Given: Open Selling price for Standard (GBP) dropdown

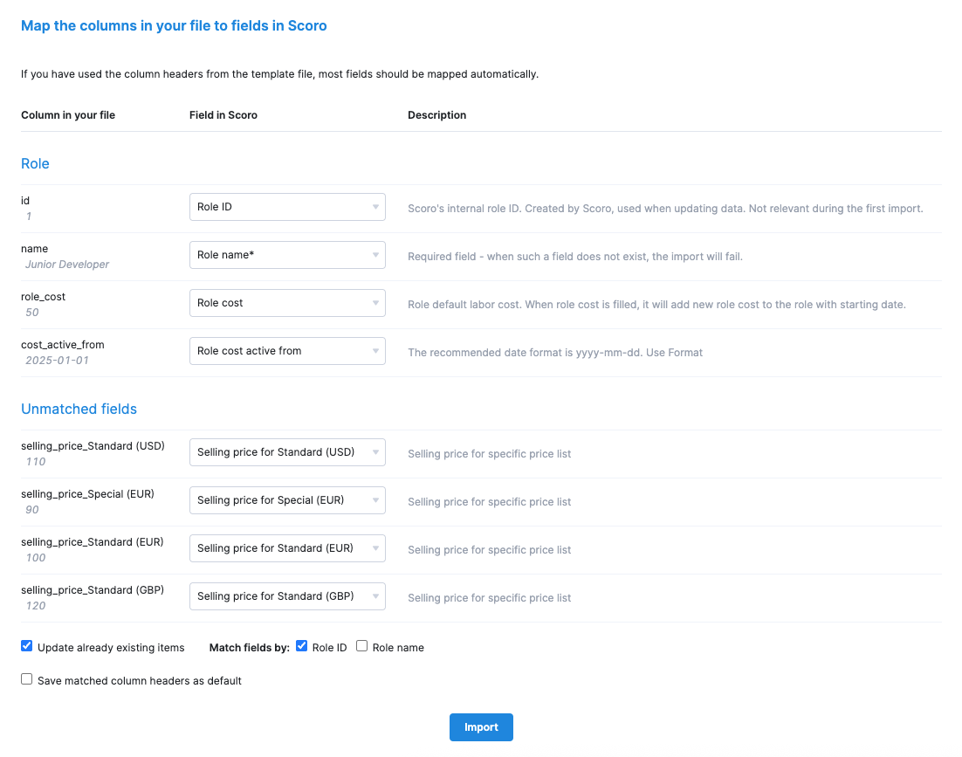Looking at the screenshot, I should 287,596.
